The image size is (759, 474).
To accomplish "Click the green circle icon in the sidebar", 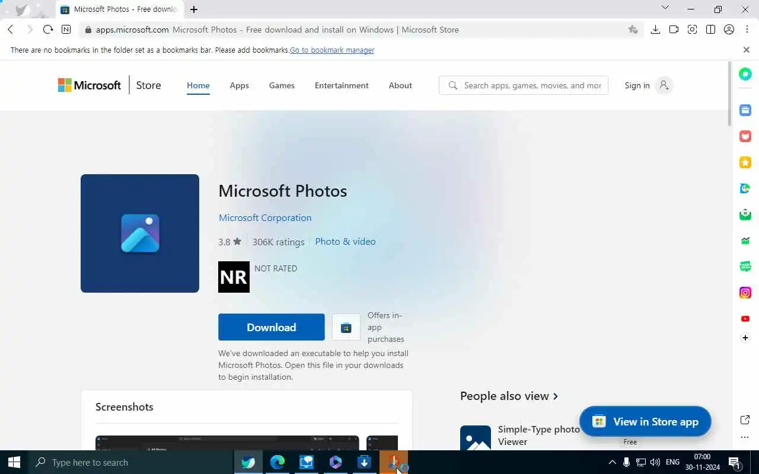I will (x=745, y=74).
